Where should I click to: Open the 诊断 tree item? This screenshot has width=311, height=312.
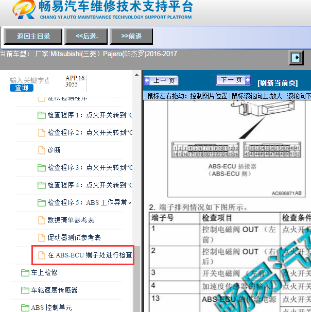pos(54,150)
